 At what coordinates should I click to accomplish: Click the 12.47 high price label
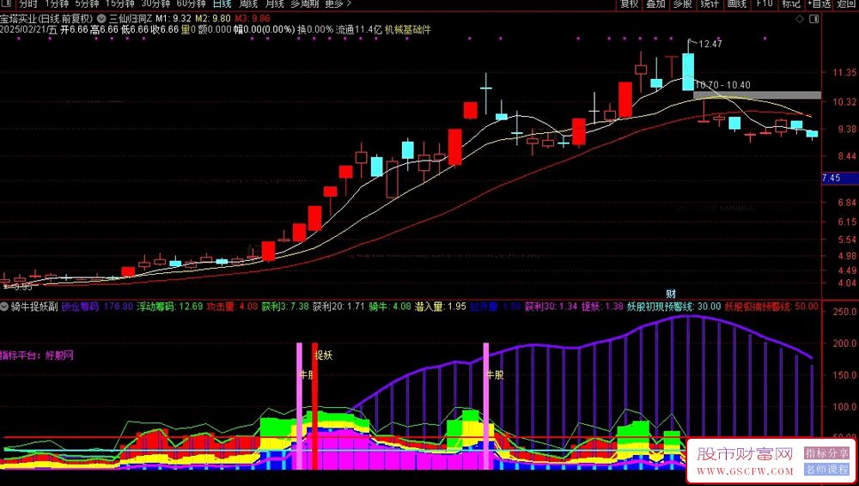710,44
